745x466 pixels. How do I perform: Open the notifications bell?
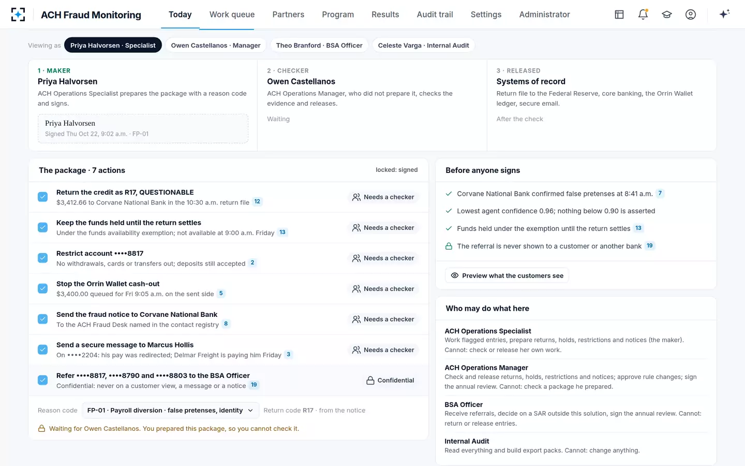tap(643, 14)
